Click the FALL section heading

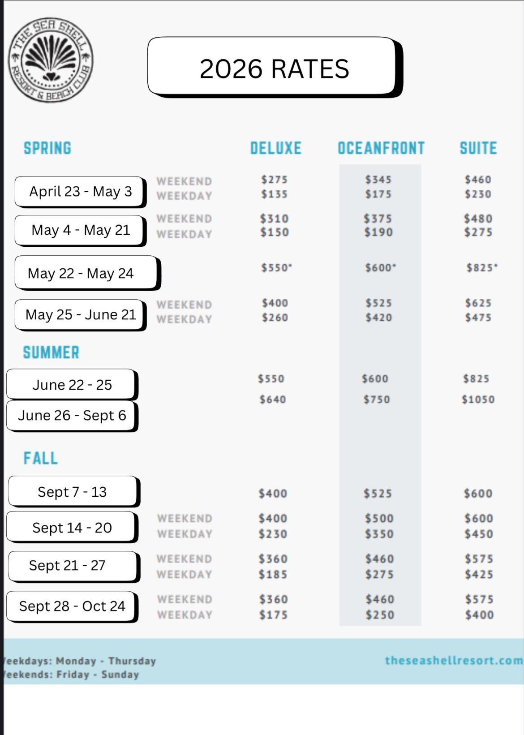pyautogui.click(x=41, y=458)
